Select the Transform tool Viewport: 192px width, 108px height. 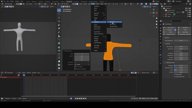click(59, 28)
